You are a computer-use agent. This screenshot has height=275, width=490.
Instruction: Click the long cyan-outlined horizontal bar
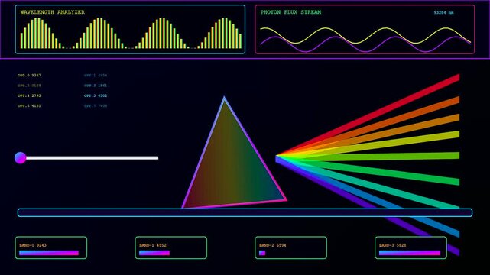245,212
